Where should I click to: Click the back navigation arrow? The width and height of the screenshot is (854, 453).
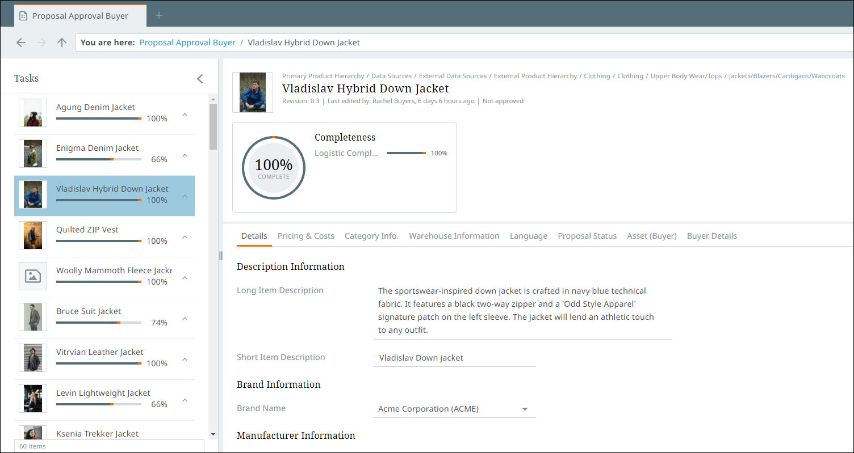[x=21, y=43]
